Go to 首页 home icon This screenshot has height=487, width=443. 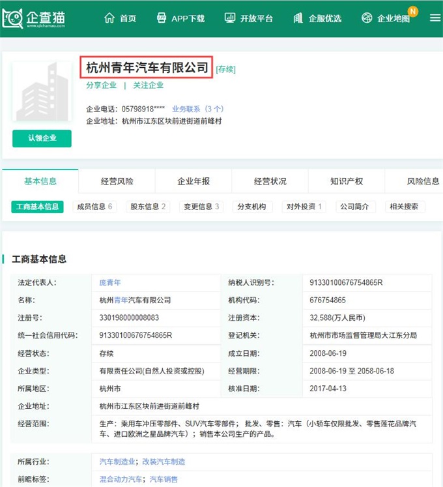click(120, 18)
